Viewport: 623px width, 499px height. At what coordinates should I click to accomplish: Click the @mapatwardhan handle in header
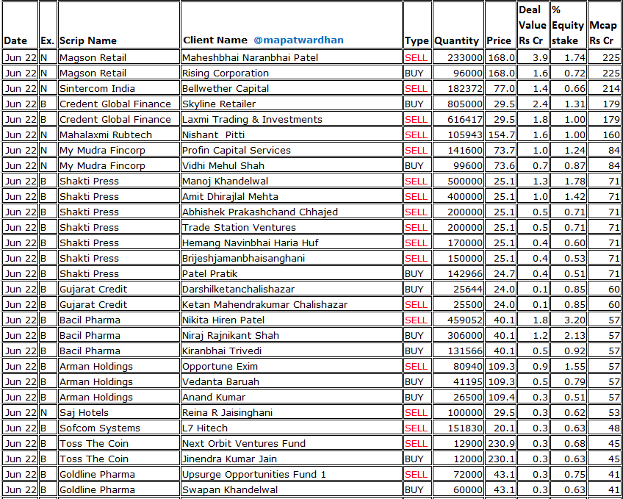pyautogui.click(x=298, y=40)
